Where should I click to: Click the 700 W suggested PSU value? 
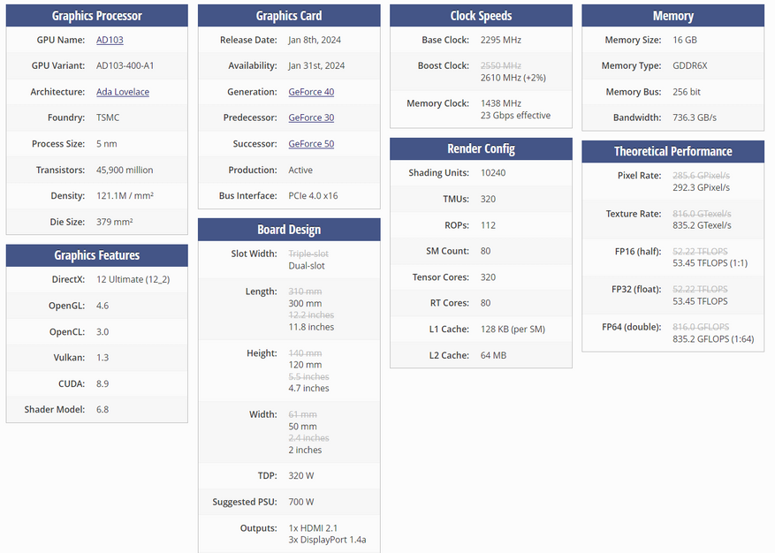(301, 502)
